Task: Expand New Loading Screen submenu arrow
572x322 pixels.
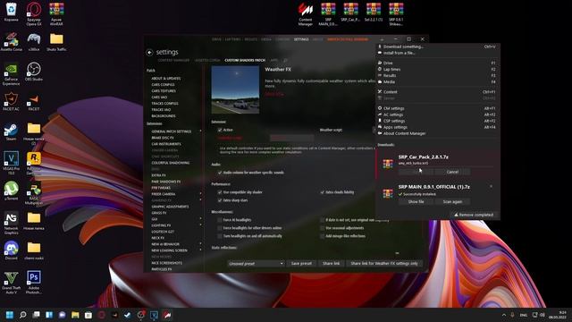Action: click(x=200, y=250)
